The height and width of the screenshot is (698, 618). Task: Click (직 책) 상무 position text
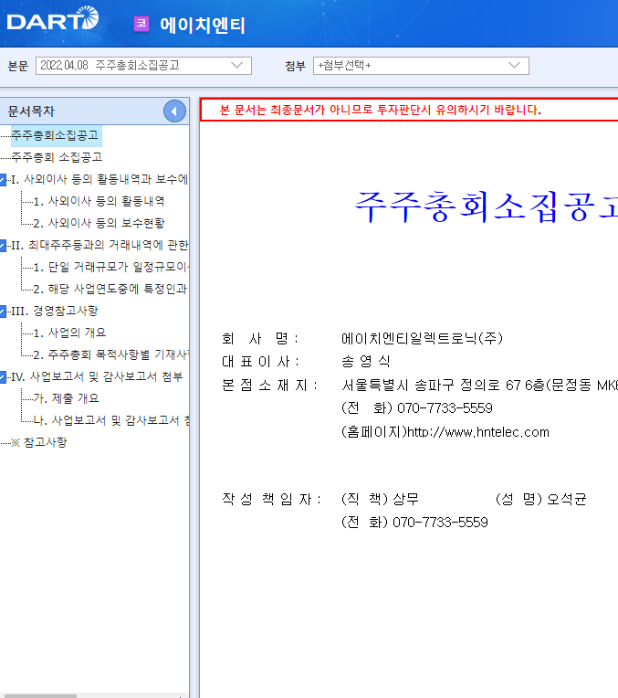point(380,499)
